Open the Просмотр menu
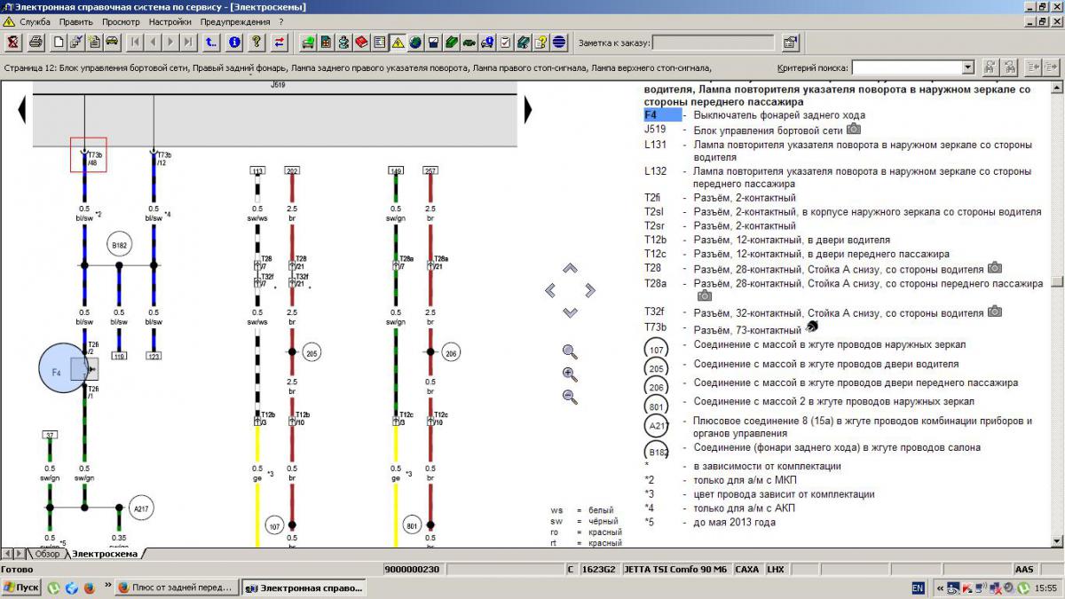The height and width of the screenshot is (599, 1065). tap(121, 21)
